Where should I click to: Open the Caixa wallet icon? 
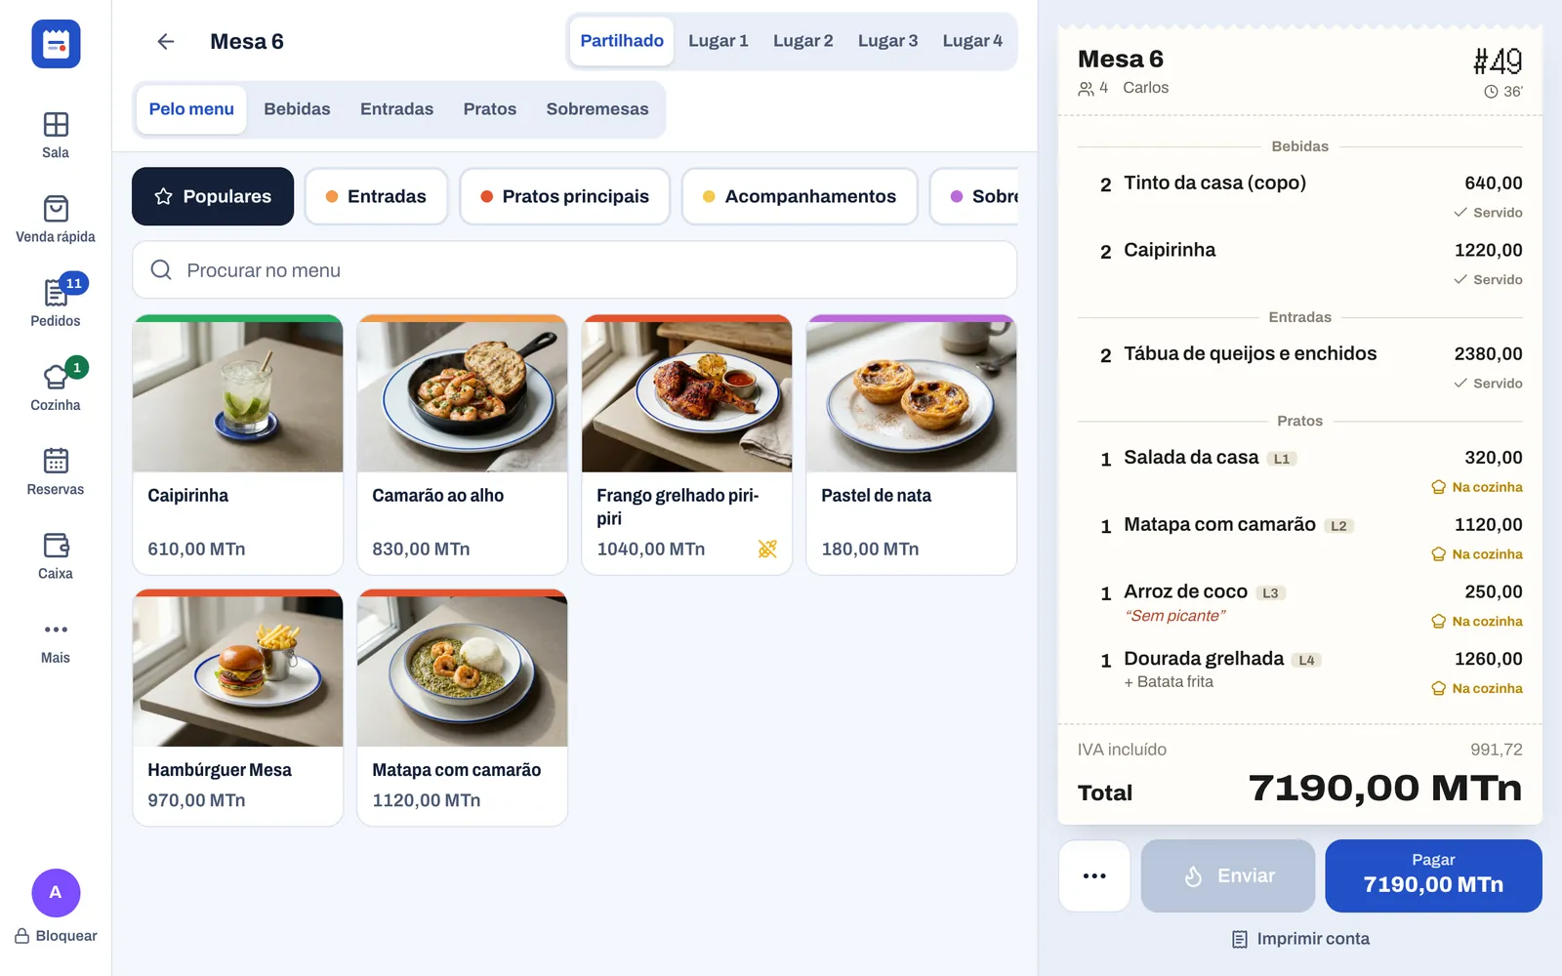pyautogui.click(x=56, y=545)
